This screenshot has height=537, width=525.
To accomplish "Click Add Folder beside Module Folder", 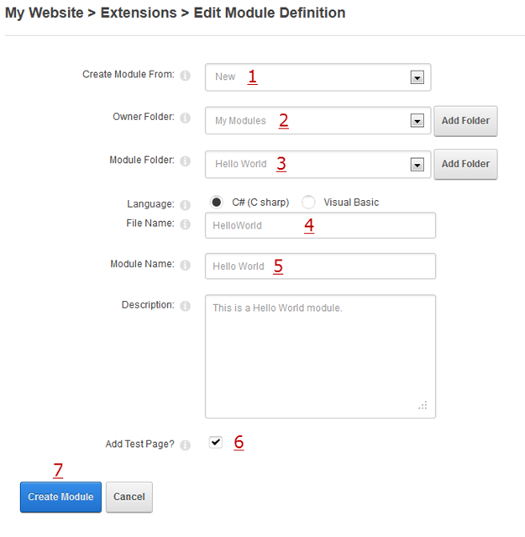I will click(x=465, y=165).
